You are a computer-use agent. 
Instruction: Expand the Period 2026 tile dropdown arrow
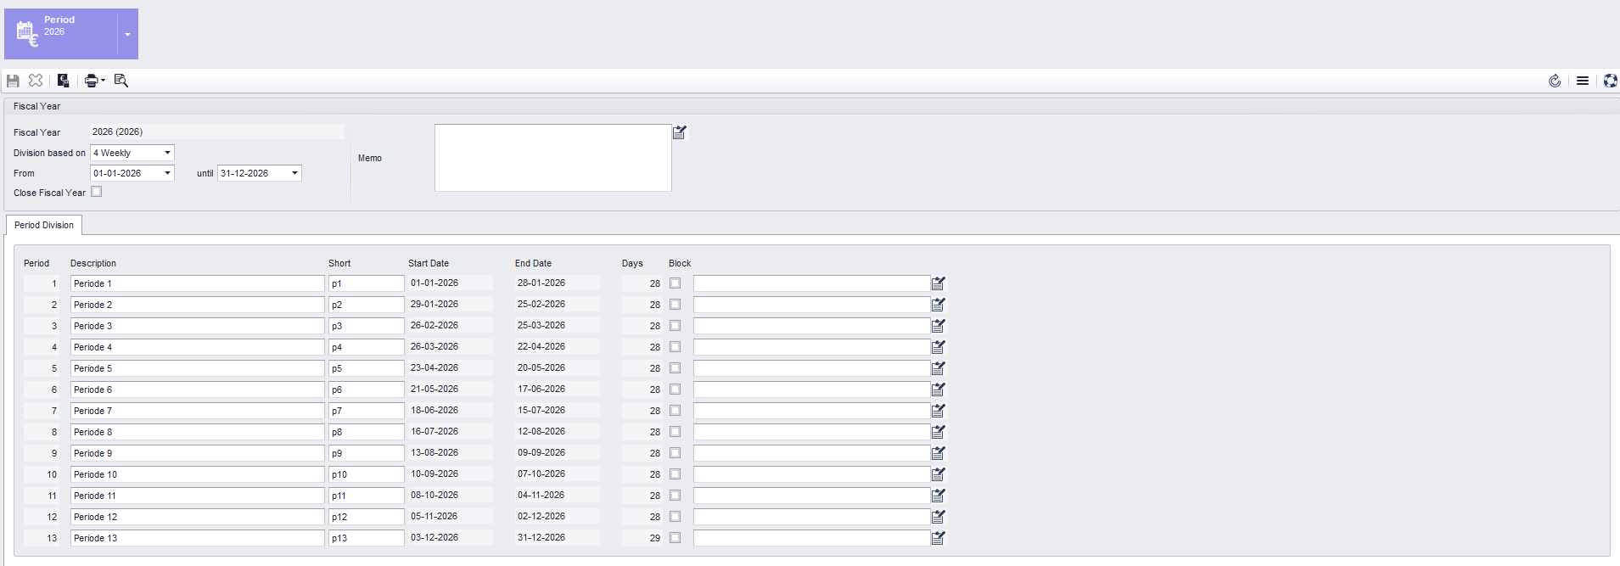tap(127, 35)
